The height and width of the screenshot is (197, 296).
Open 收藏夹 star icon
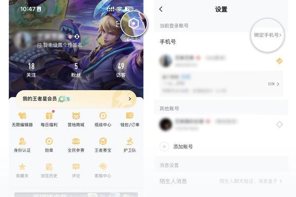(22, 167)
